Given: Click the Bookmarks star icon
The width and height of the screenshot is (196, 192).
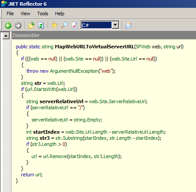Looking at the screenshot, I should click(x=54, y=25).
